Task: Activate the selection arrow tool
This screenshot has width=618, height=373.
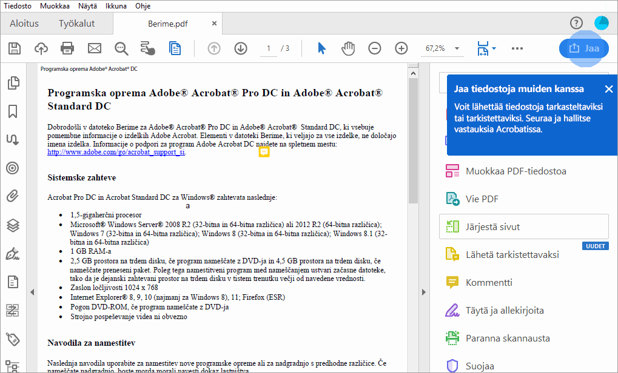Action: point(322,48)
